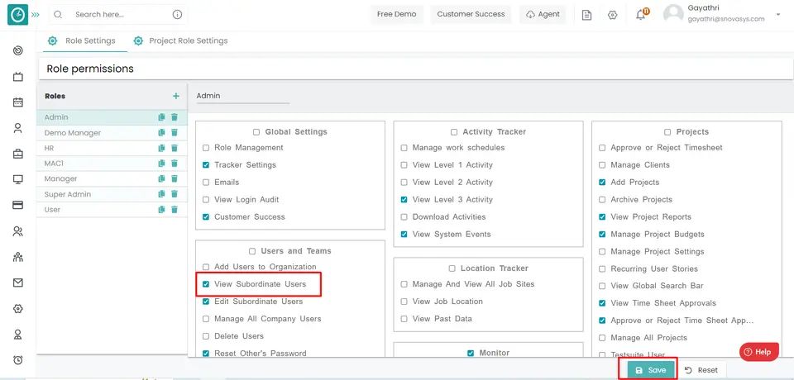Open the calendar icon in left sidebar
The width and height of the screenshot is (794, 380).
(x=17, y=102)
